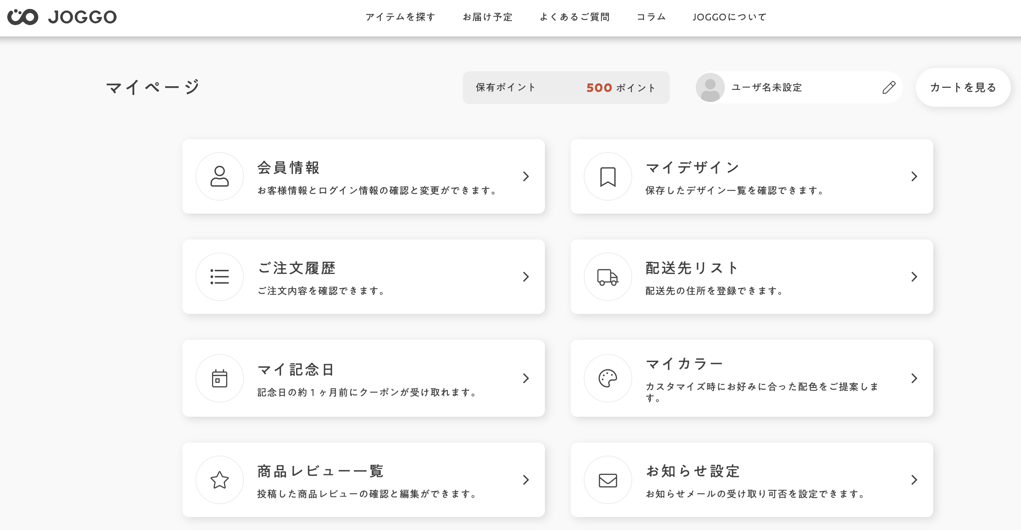Open the アイテムを探す menu item

point(400,17)
